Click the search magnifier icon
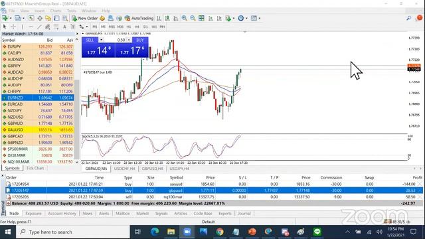This screenshot has height=239, width=425. click(x=408, y=18)
